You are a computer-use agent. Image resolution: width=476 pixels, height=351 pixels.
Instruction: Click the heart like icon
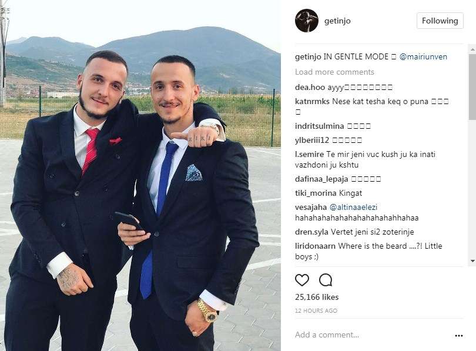tap(301, 280)
